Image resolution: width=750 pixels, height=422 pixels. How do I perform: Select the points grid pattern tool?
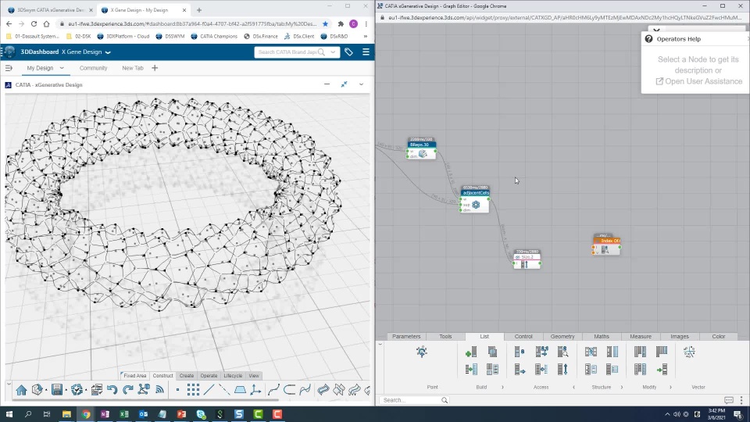(193, 390)
